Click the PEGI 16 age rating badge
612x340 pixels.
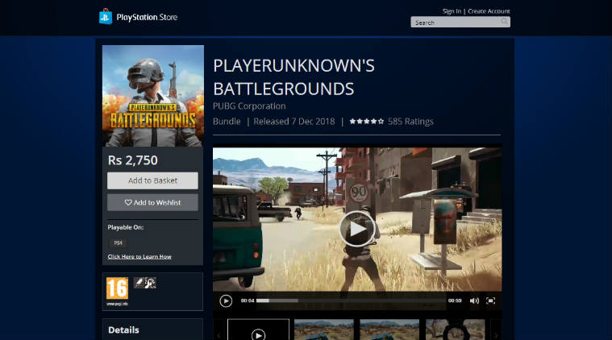coord(117,288)
